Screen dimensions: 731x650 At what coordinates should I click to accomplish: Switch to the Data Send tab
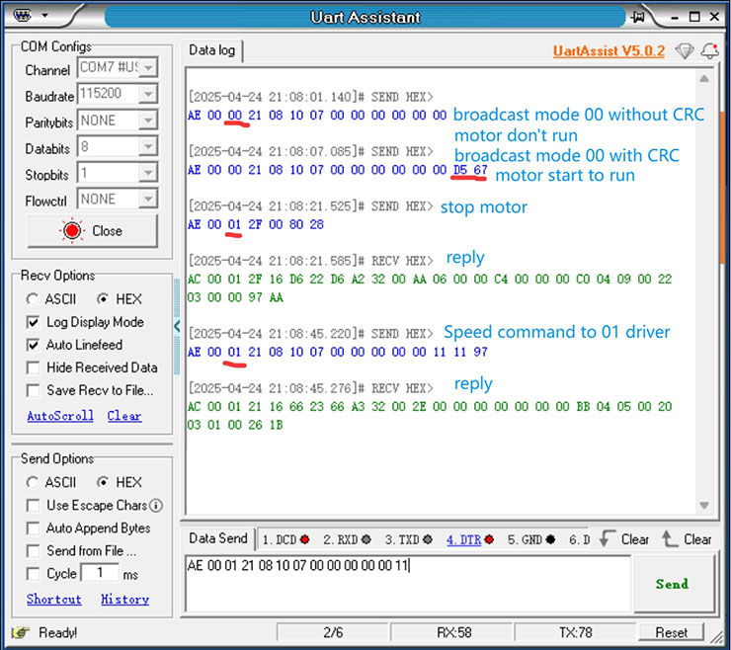(x=217, y=538)
